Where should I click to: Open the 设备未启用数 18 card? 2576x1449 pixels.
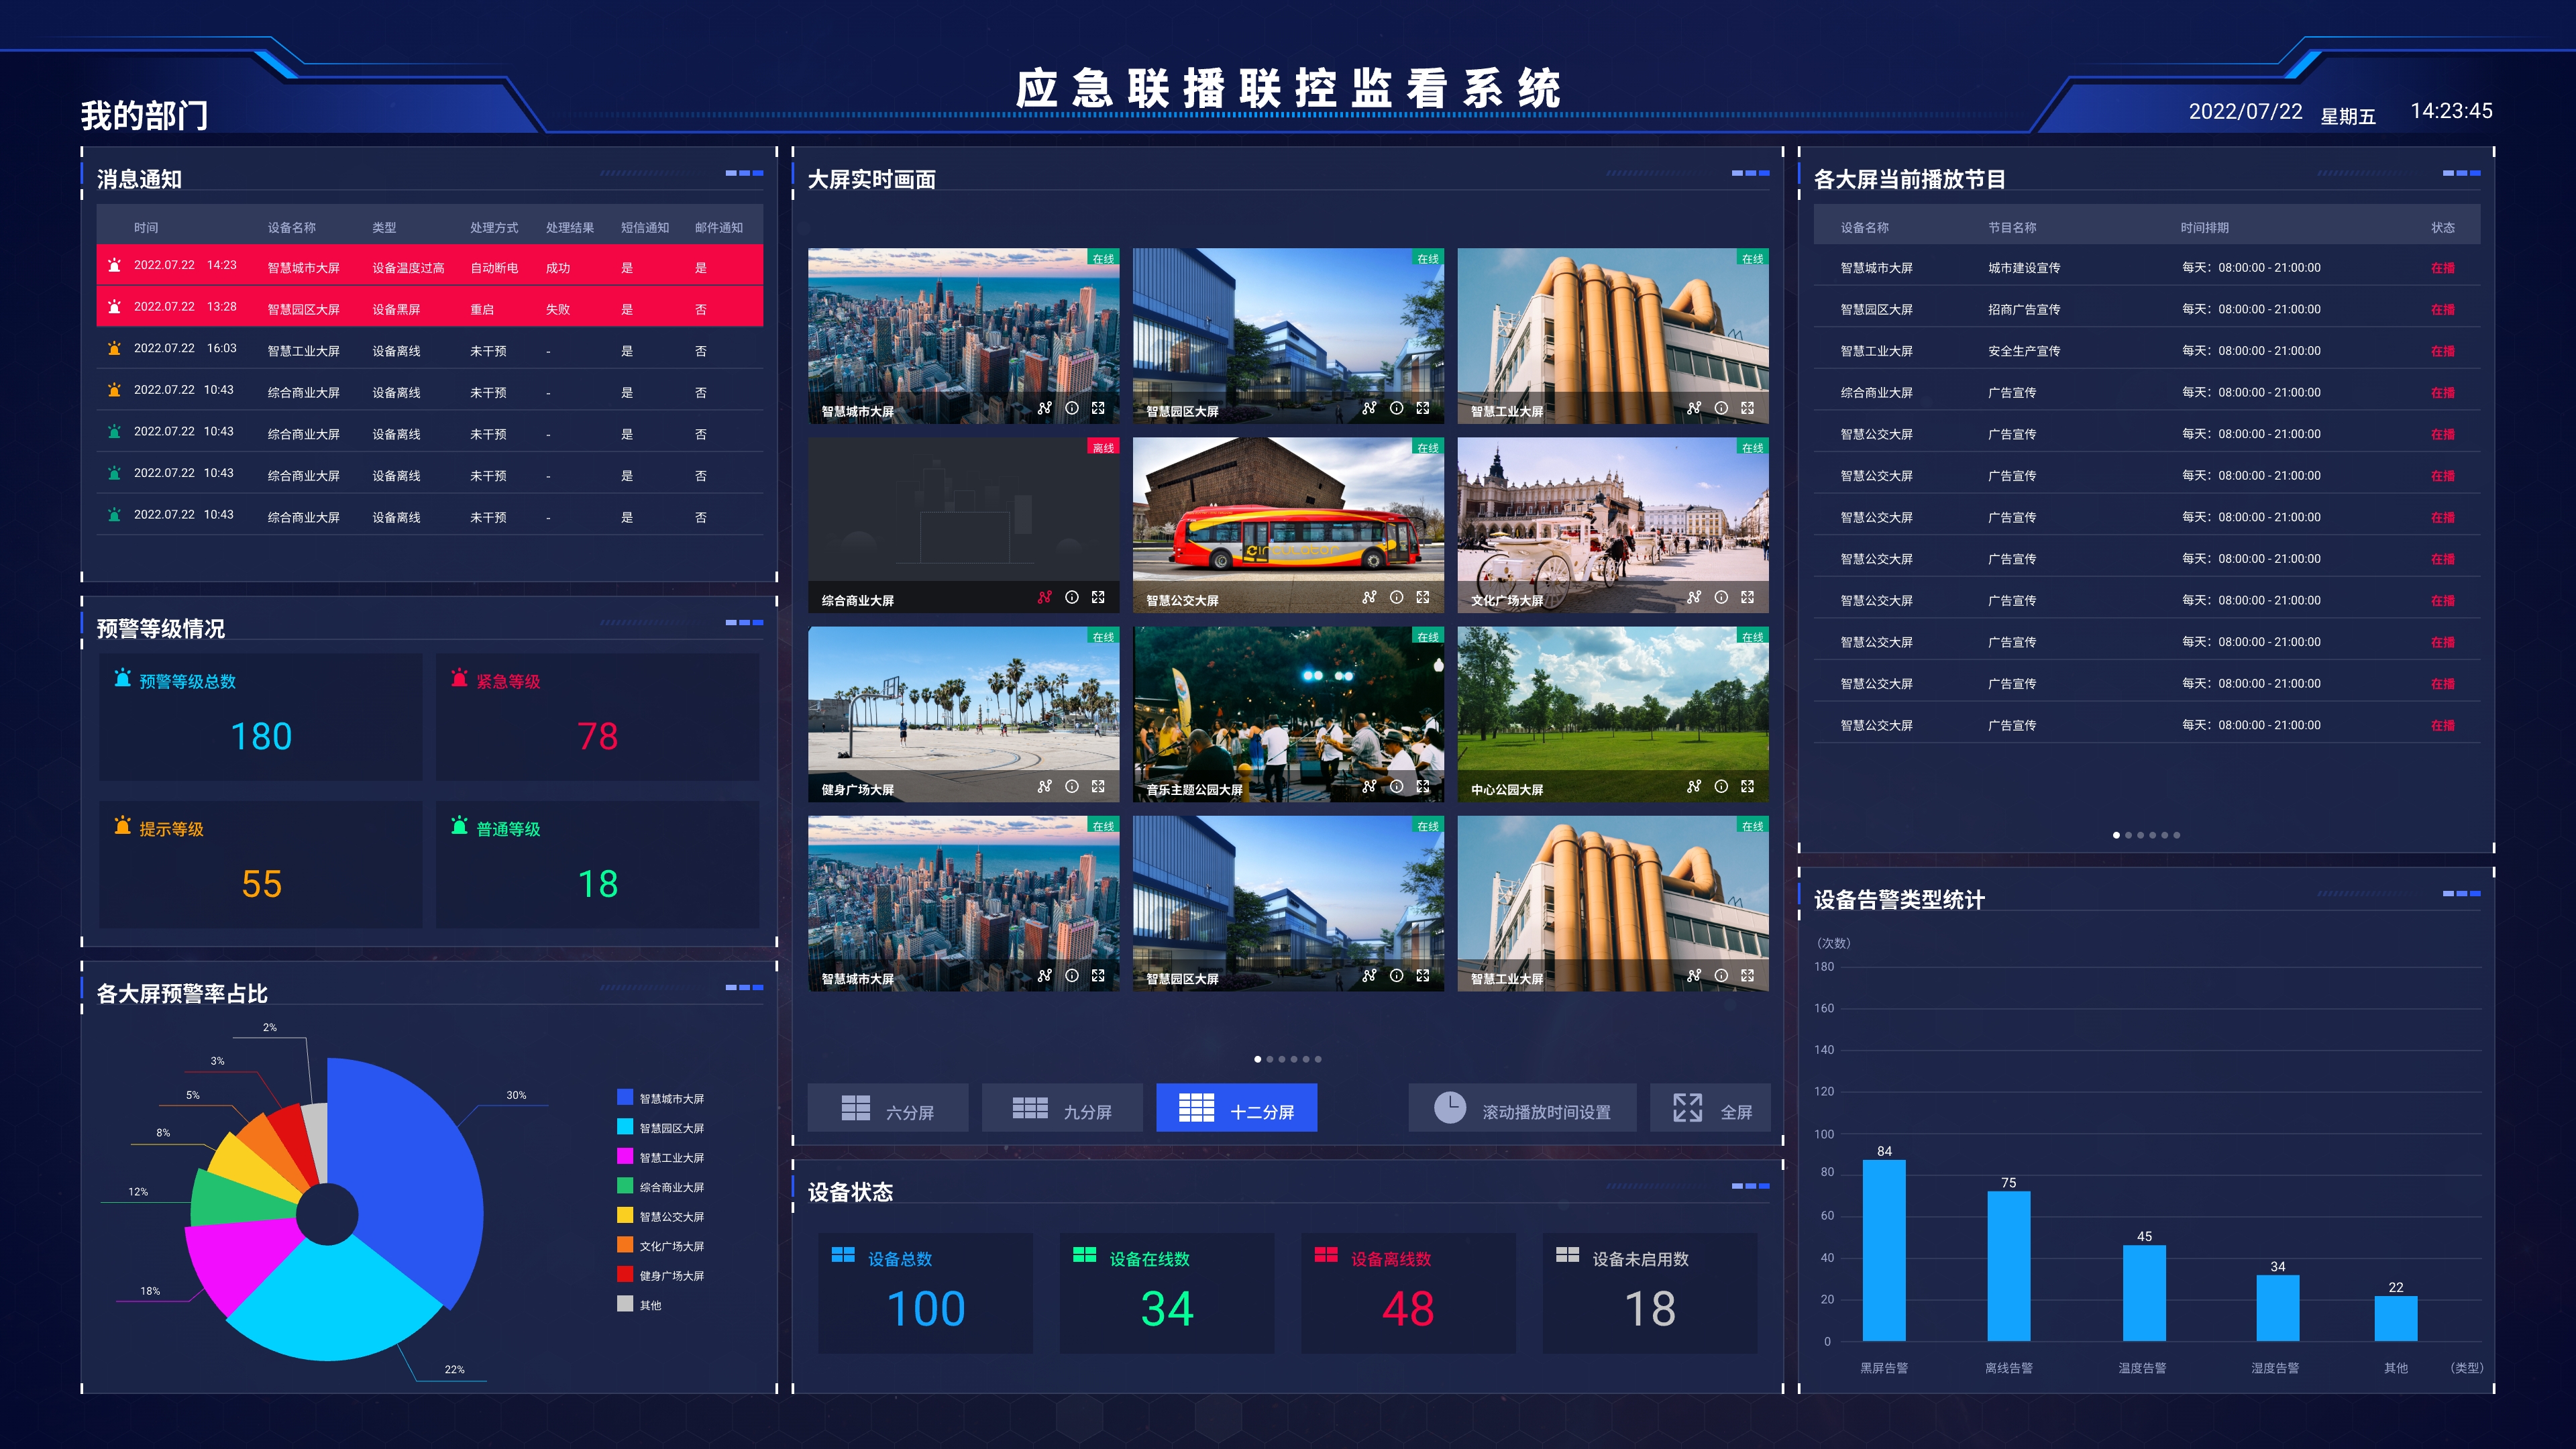tap(1650, 1293)
